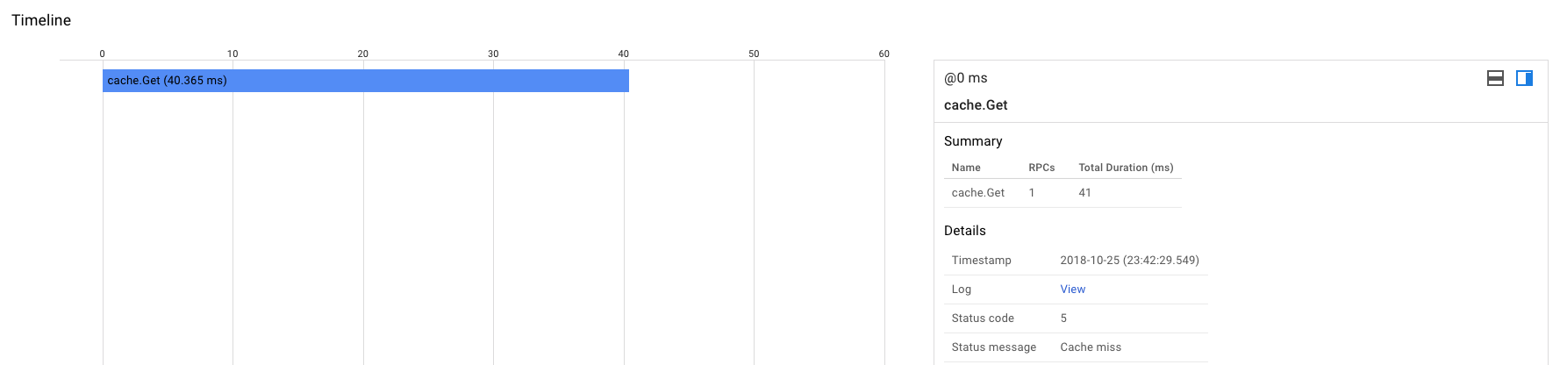Click the Cache miss status message
Viewport: 1567px width, 365px height.
coord(1091,347)
